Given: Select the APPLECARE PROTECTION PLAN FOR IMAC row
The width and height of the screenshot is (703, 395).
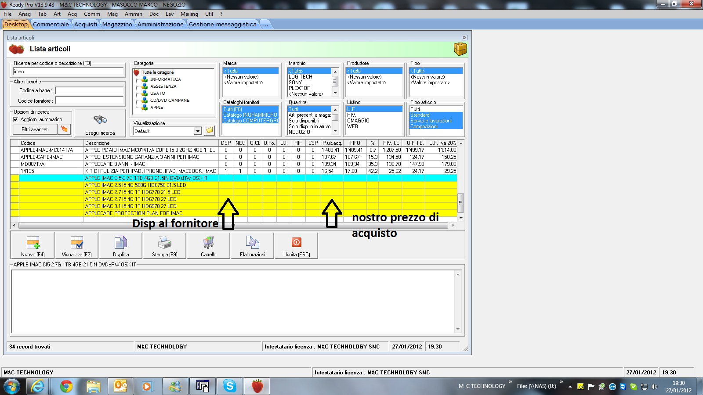Looking at the screenshot, I should click(x=234, y=213).
